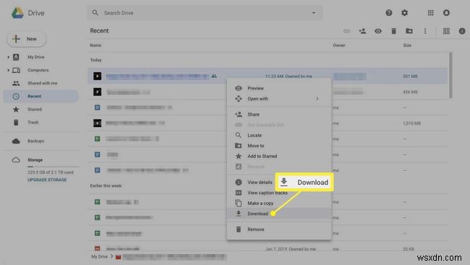Select the video file sized 456 MB

click(267, 92)
